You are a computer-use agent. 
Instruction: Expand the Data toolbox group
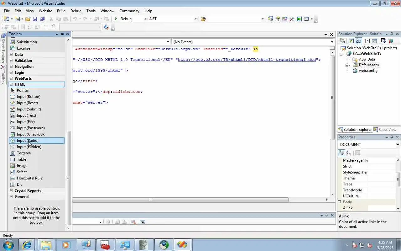point(11,55)
